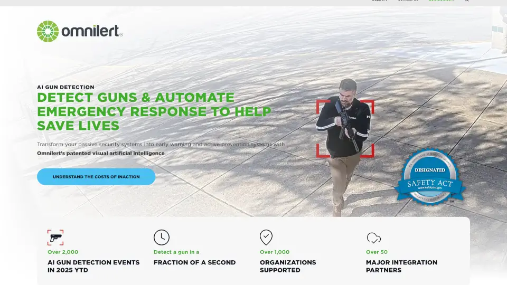This screenshot has width=507, height=285.
Task: Click the cloud checkmark integration icon
Action: (374, 239)
